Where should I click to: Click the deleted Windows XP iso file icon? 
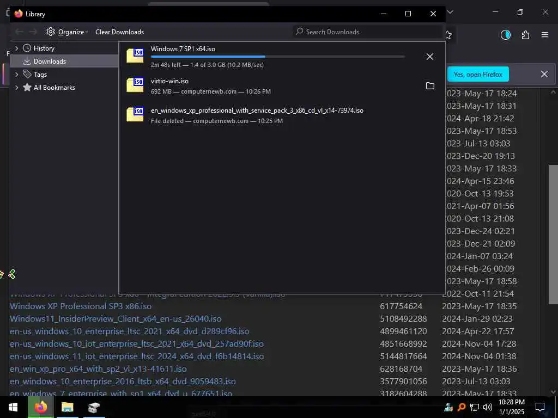[135, 114]
